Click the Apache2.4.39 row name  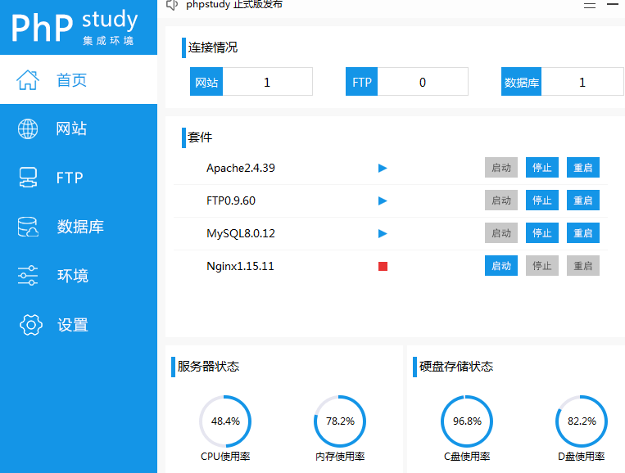[x=241, y=168]
